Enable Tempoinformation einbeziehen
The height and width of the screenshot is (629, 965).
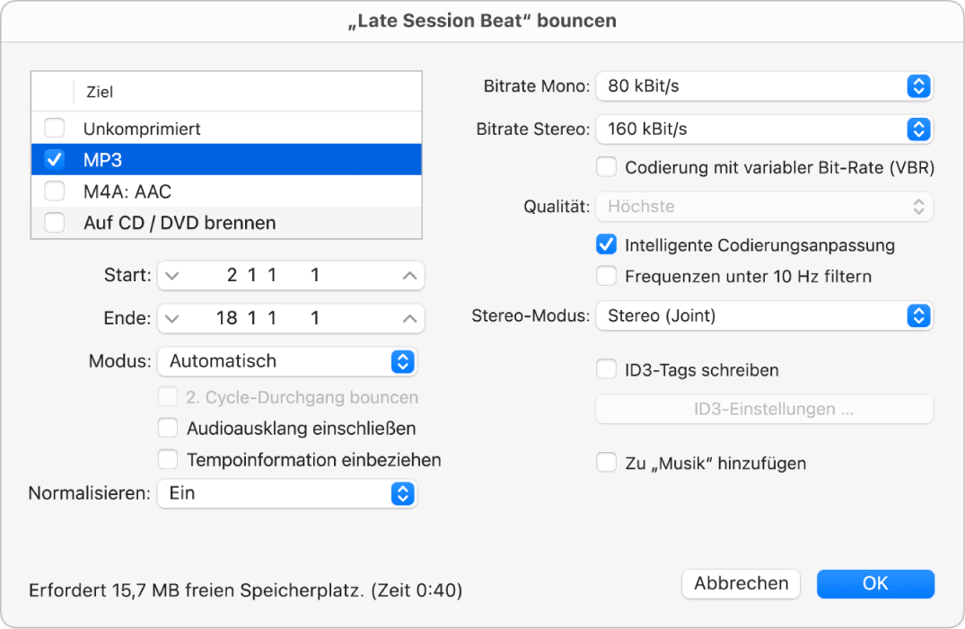pyautogui.click(x=168, y=460)
